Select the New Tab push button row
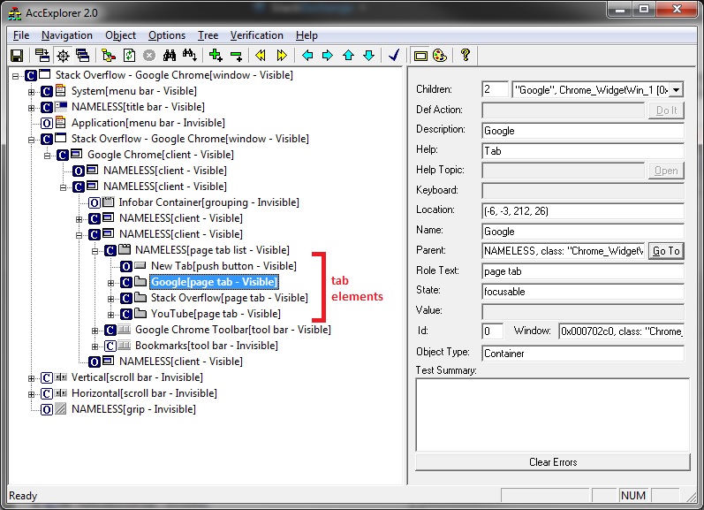 tap(223, 266)
